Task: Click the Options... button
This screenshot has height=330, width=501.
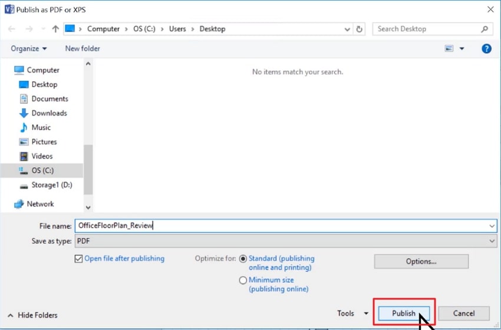Action: click(x=421, y=262)
